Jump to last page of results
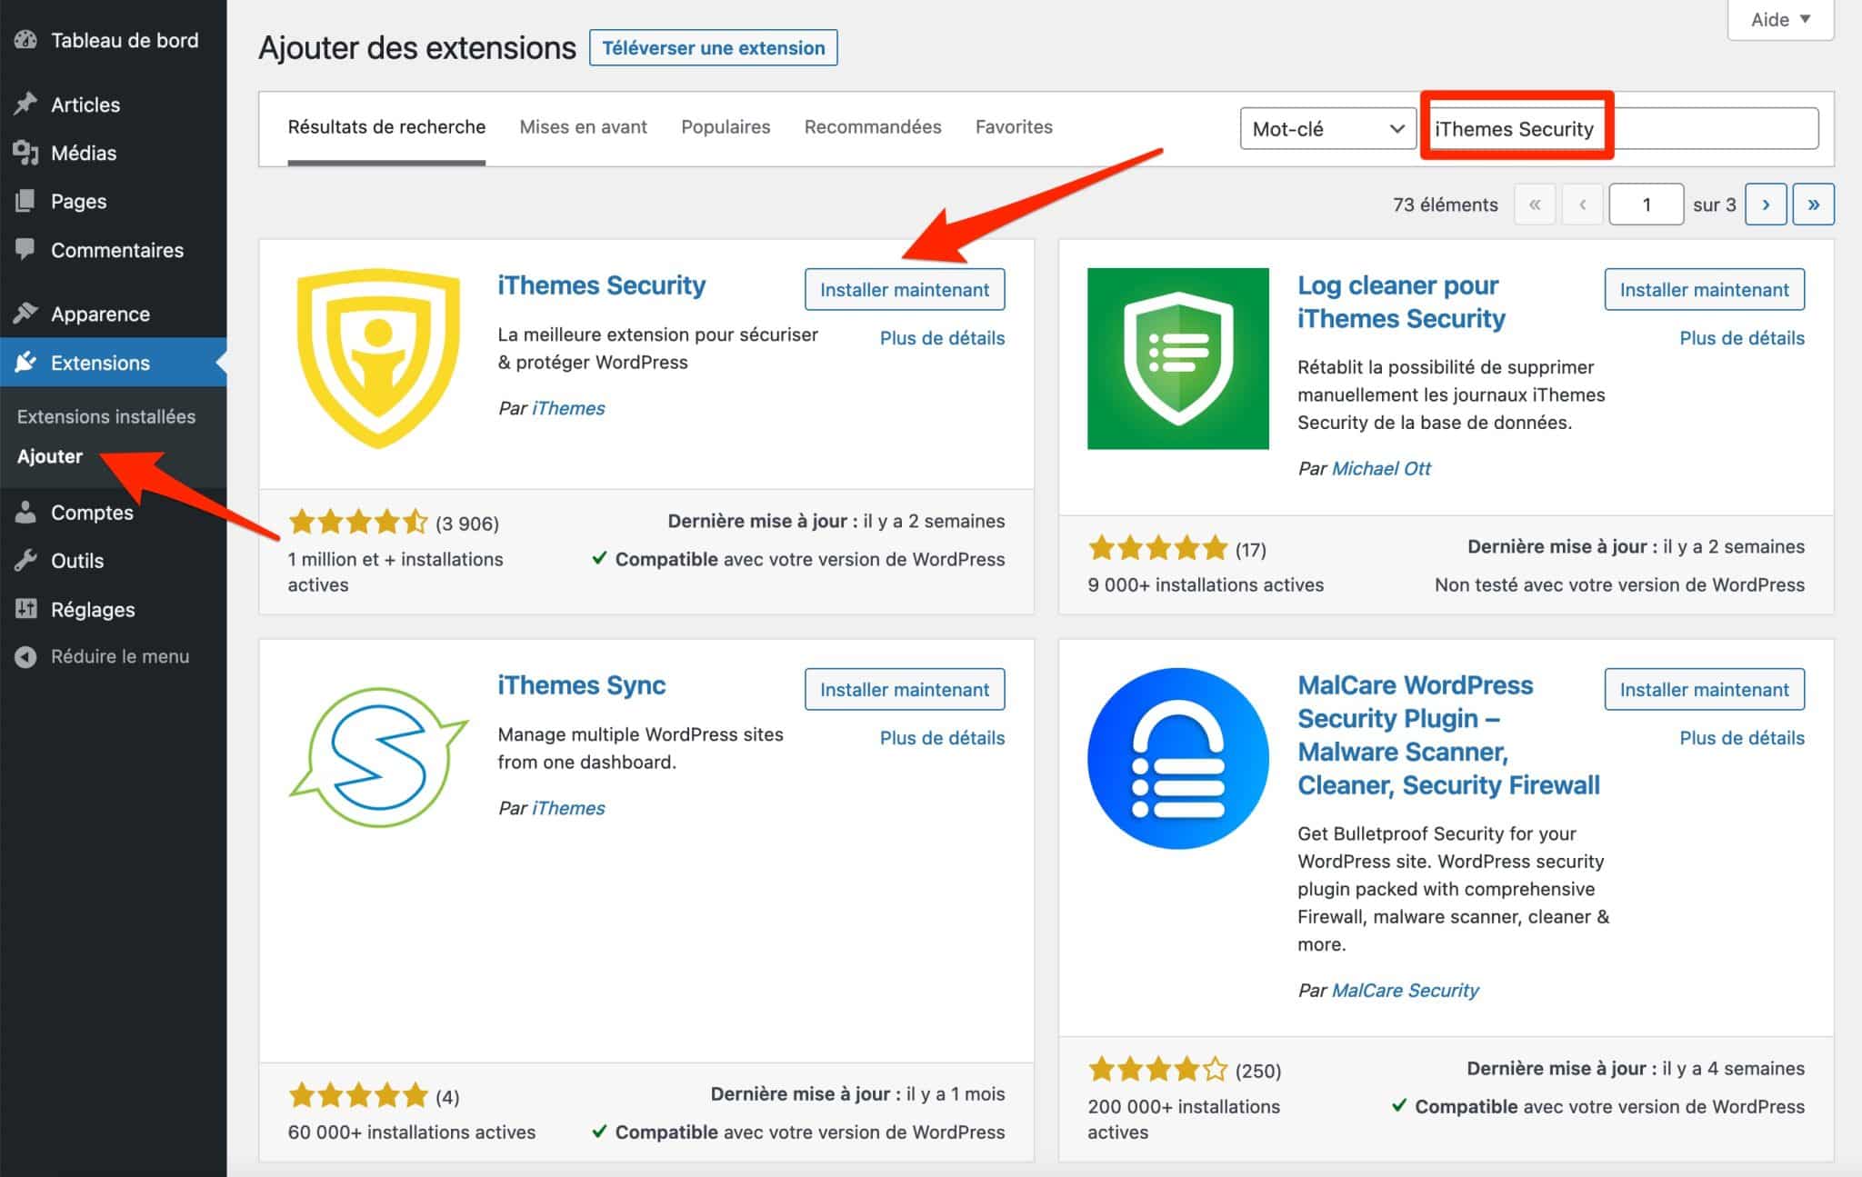The height and width of the screenshot is (1177, 1862). pyautogui.click(x=1813, y=204)
